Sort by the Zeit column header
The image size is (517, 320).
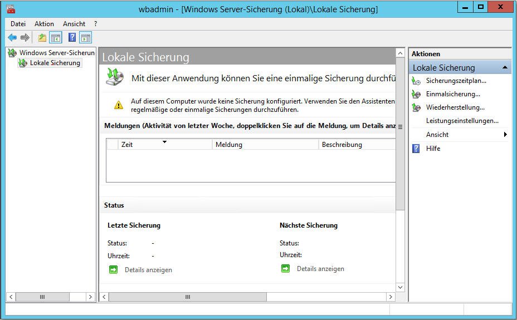164,145
